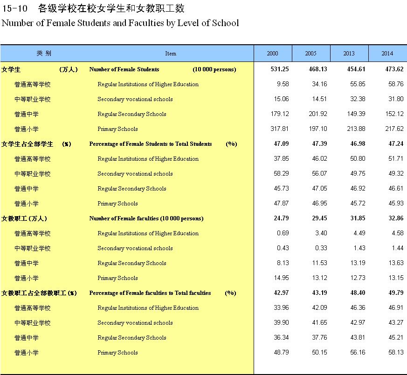Click the English title "Number of Female Students and Faculties"
407x375 pixels.
121,23
